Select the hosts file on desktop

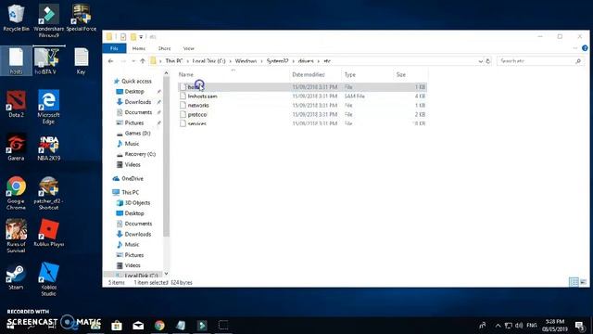[16, 60]
